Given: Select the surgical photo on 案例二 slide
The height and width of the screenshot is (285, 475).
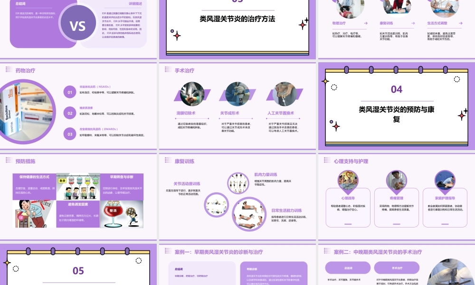Looking at the screenshot, I should point(451,272).
